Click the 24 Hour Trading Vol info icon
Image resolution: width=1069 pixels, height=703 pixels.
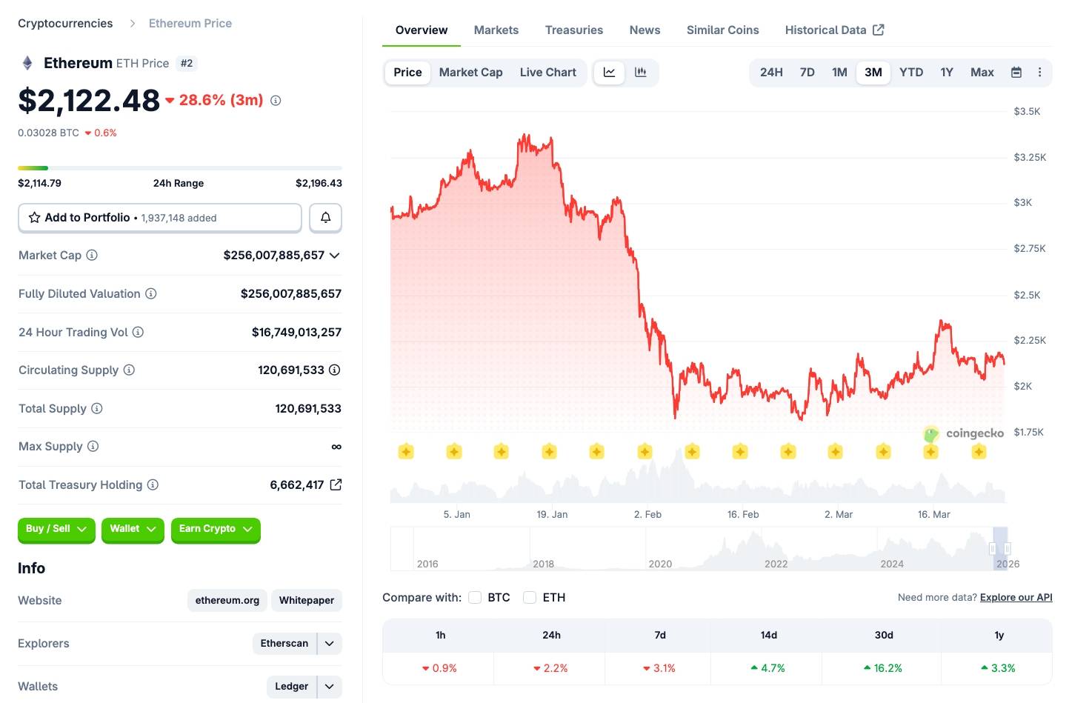tap(138, 332)
